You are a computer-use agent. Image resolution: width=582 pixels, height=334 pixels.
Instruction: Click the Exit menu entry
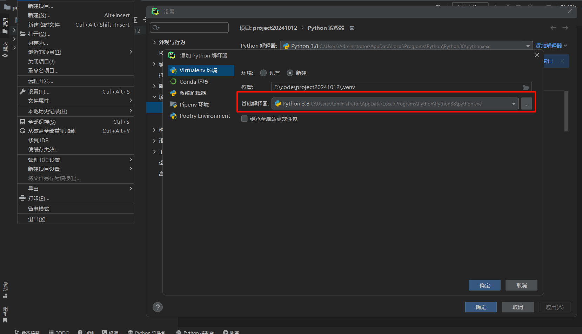point(76,219)
